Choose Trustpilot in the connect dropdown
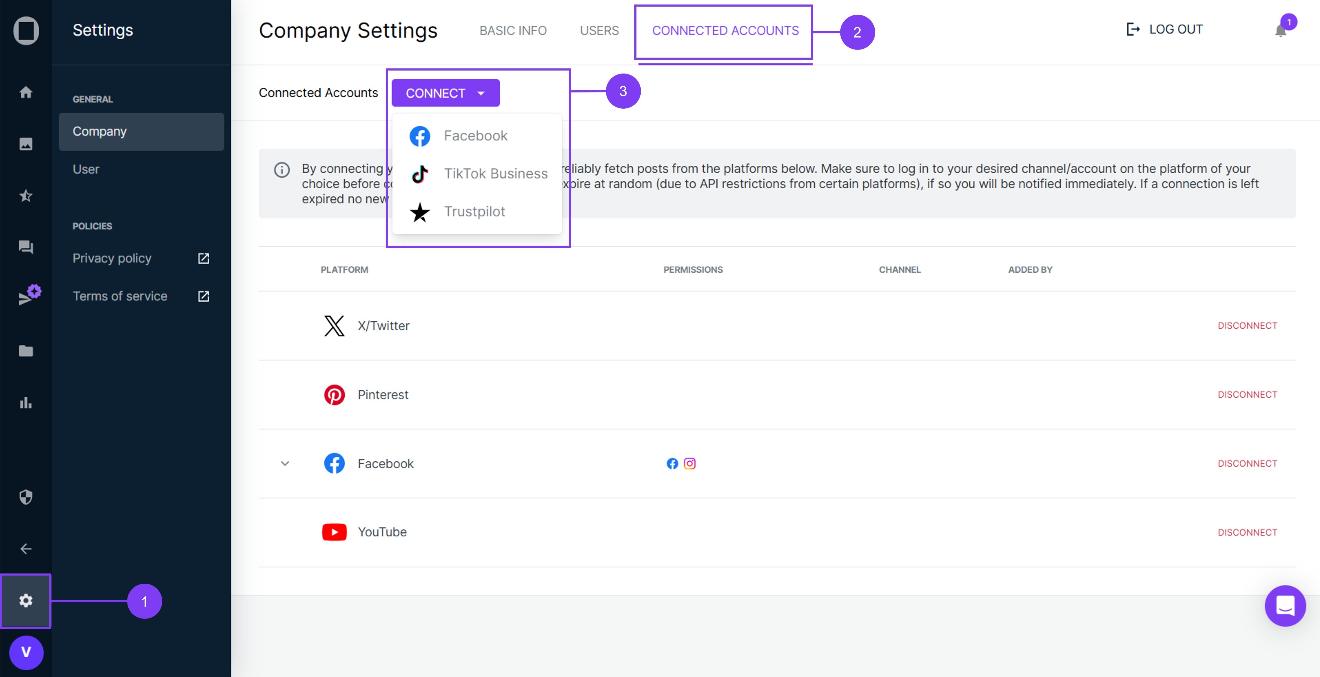Screen dimensions: 1320x677 474,212
